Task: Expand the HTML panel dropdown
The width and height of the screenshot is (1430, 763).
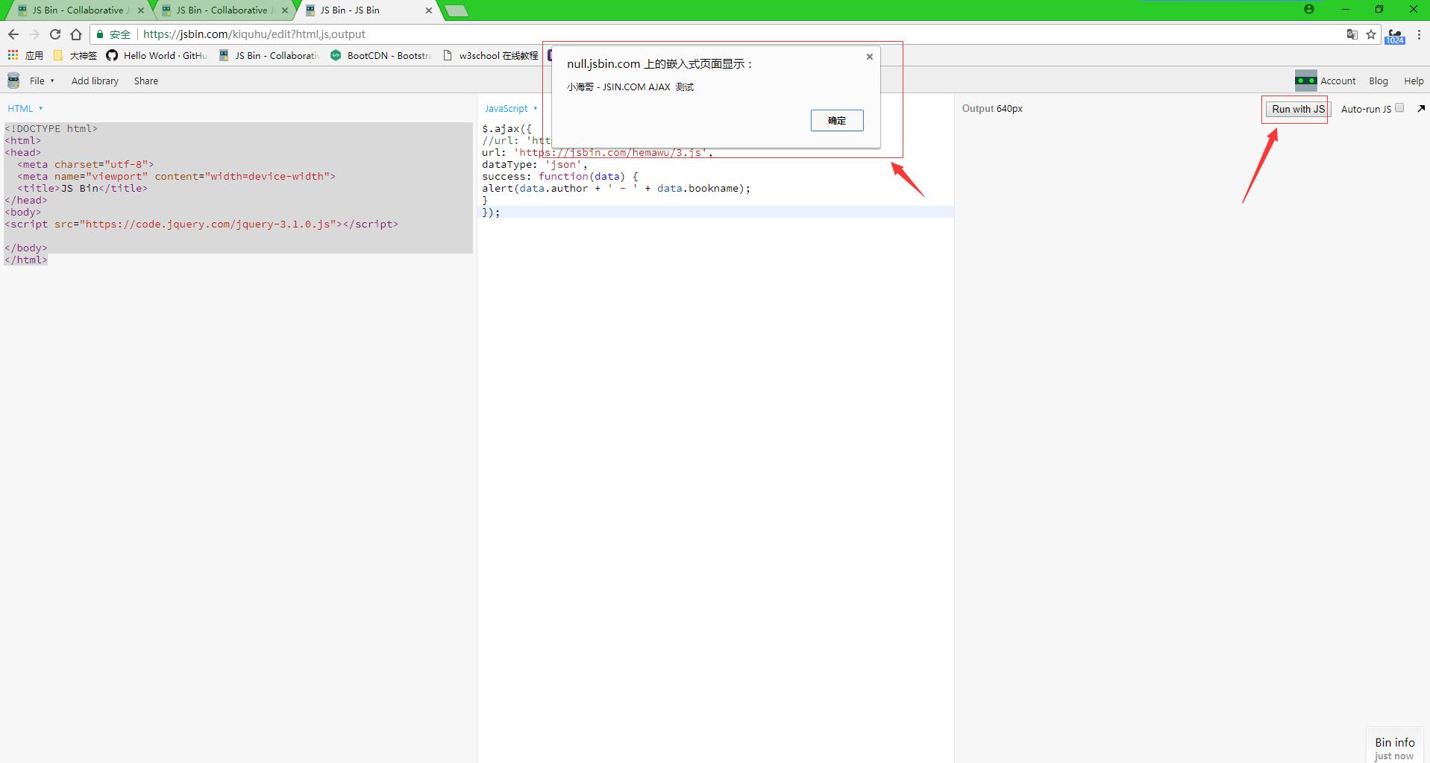Action: (25, 108)
